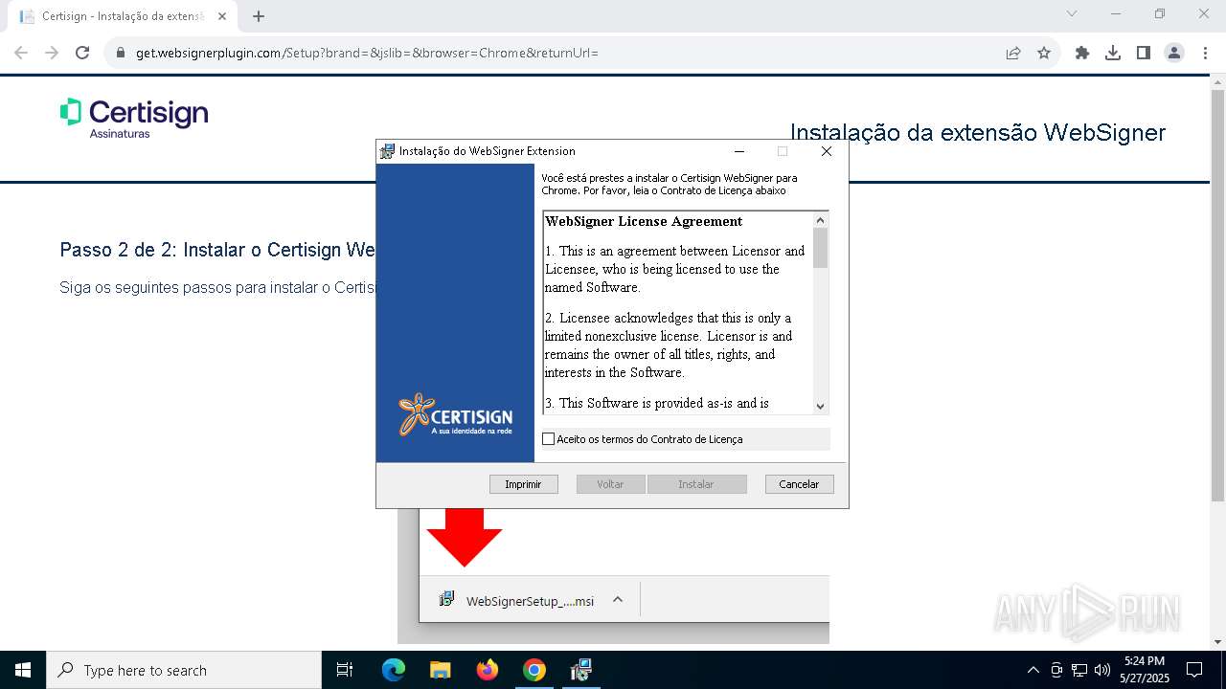Open Chrome downloads icon
This screenshot has height=689, width=1226.
pos(1113,53)
